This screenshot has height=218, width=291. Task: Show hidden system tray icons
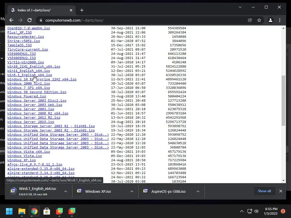242,211
